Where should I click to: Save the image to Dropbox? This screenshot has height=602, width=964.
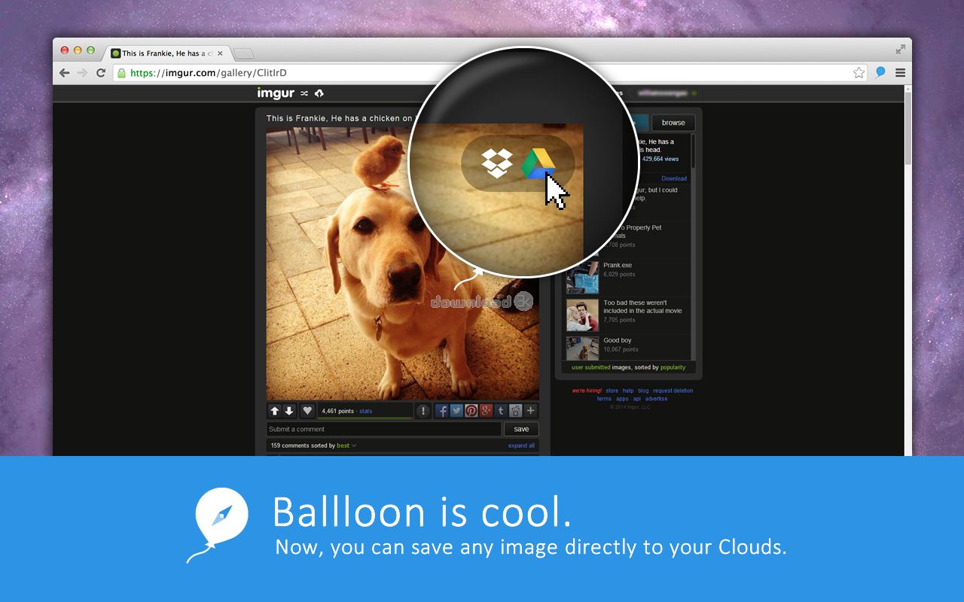pos(497,163)
